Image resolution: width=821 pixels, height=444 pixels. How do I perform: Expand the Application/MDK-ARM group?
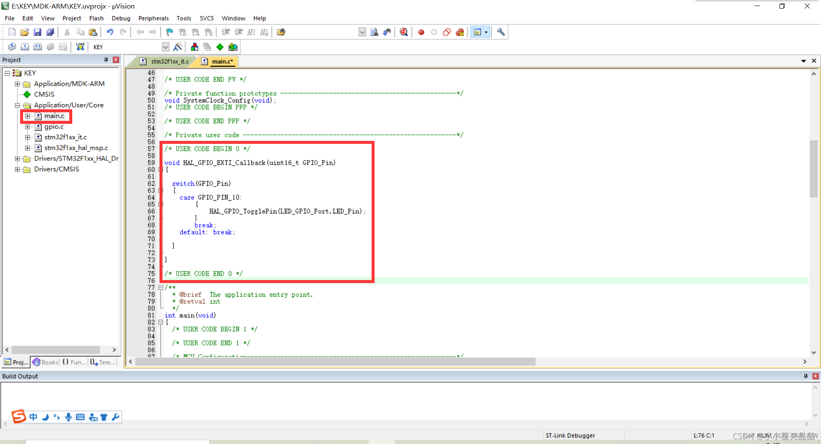pos(17,84)
